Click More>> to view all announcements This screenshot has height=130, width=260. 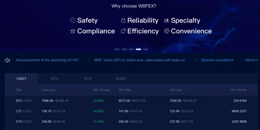click(251, 60)
